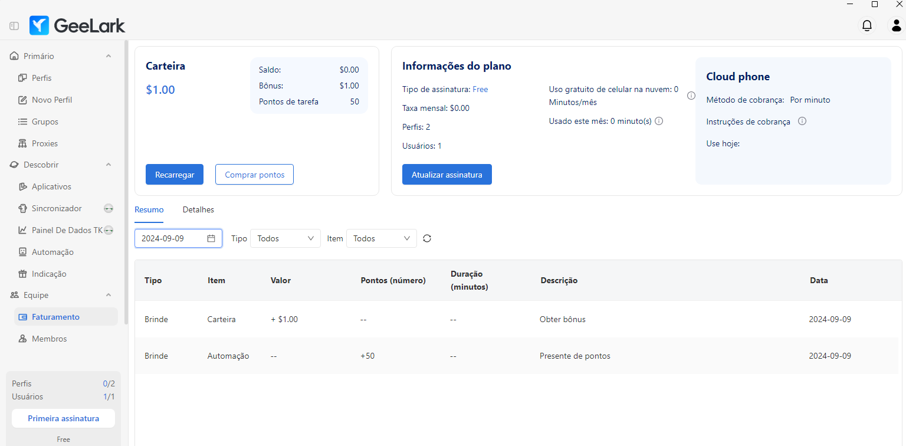The image size is (906, 446).
Task: Click the Primário home icon
Action: click(x=15, y=56)
